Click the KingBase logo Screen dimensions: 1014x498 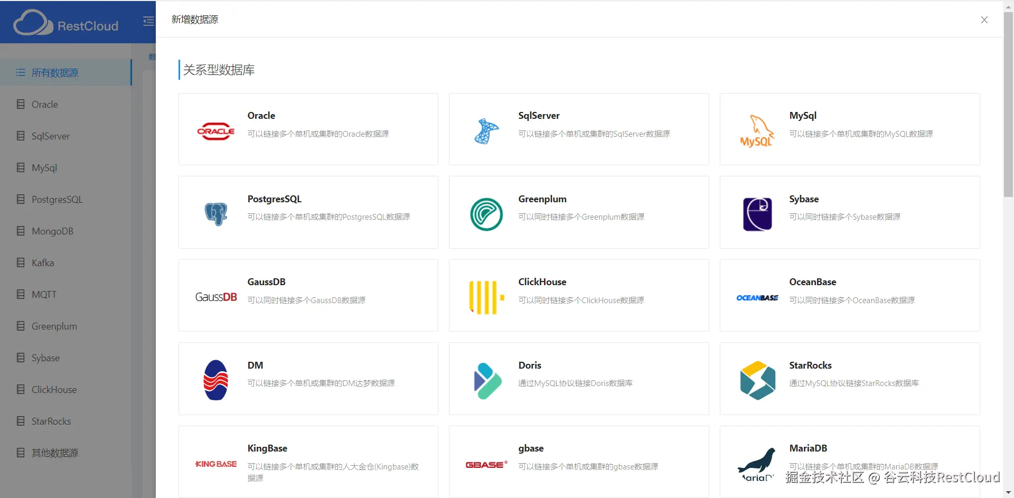(x=216, y=464)
